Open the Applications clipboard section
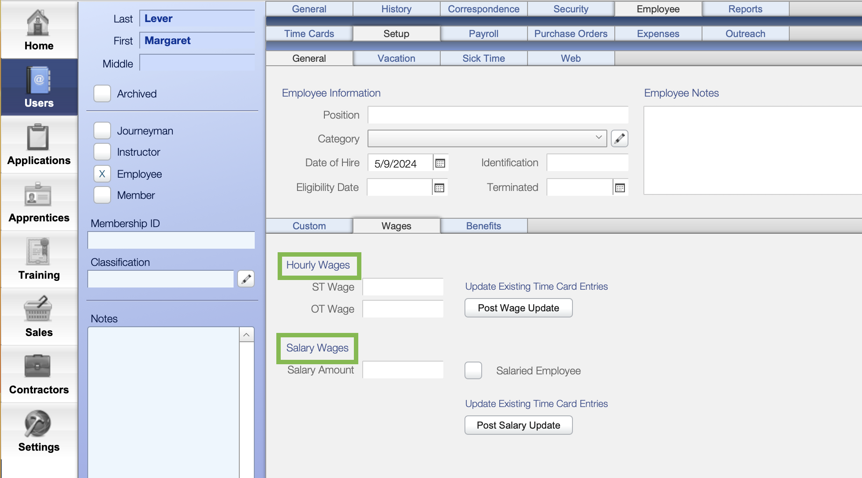This screenshot has height=478, width=862. pos(39,145)
